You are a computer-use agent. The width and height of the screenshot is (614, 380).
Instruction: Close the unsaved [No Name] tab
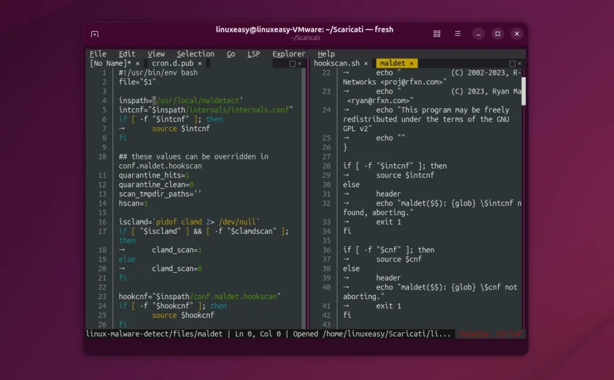tap(137, 63)
